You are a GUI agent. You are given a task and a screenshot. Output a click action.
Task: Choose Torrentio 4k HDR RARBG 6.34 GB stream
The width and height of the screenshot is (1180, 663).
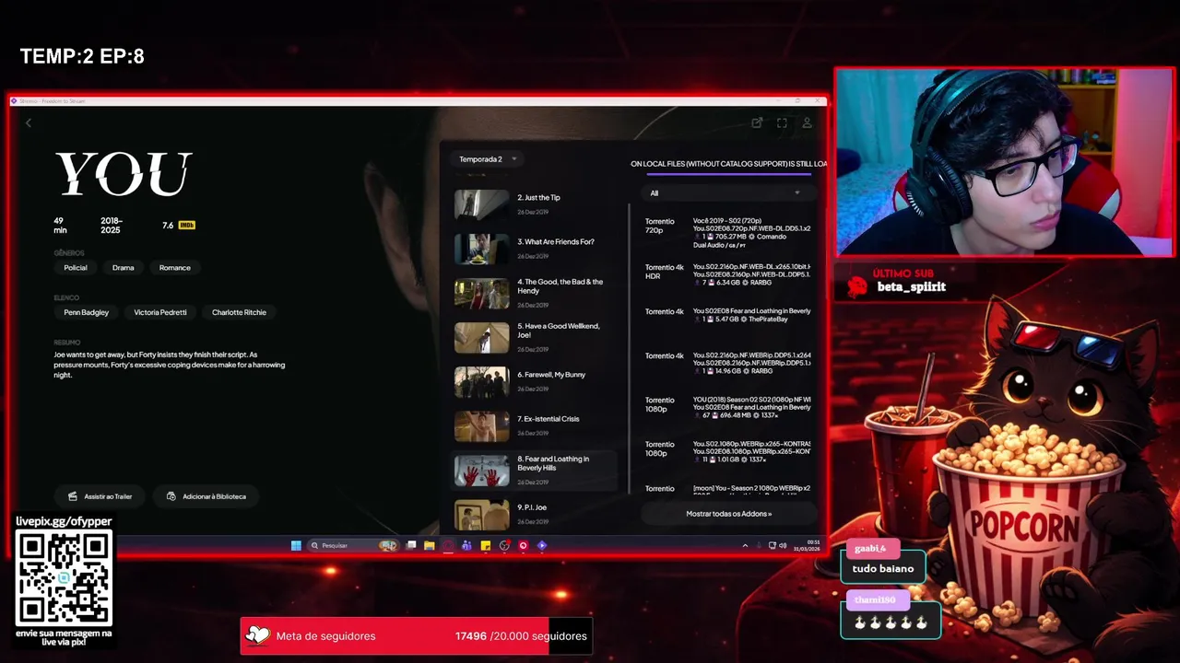727,273
